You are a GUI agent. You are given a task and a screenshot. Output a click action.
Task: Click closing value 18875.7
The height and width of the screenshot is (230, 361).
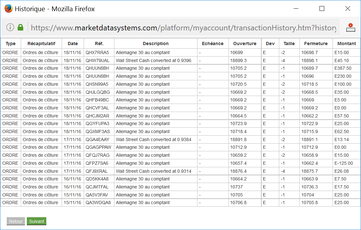click(x=310, y=171)
